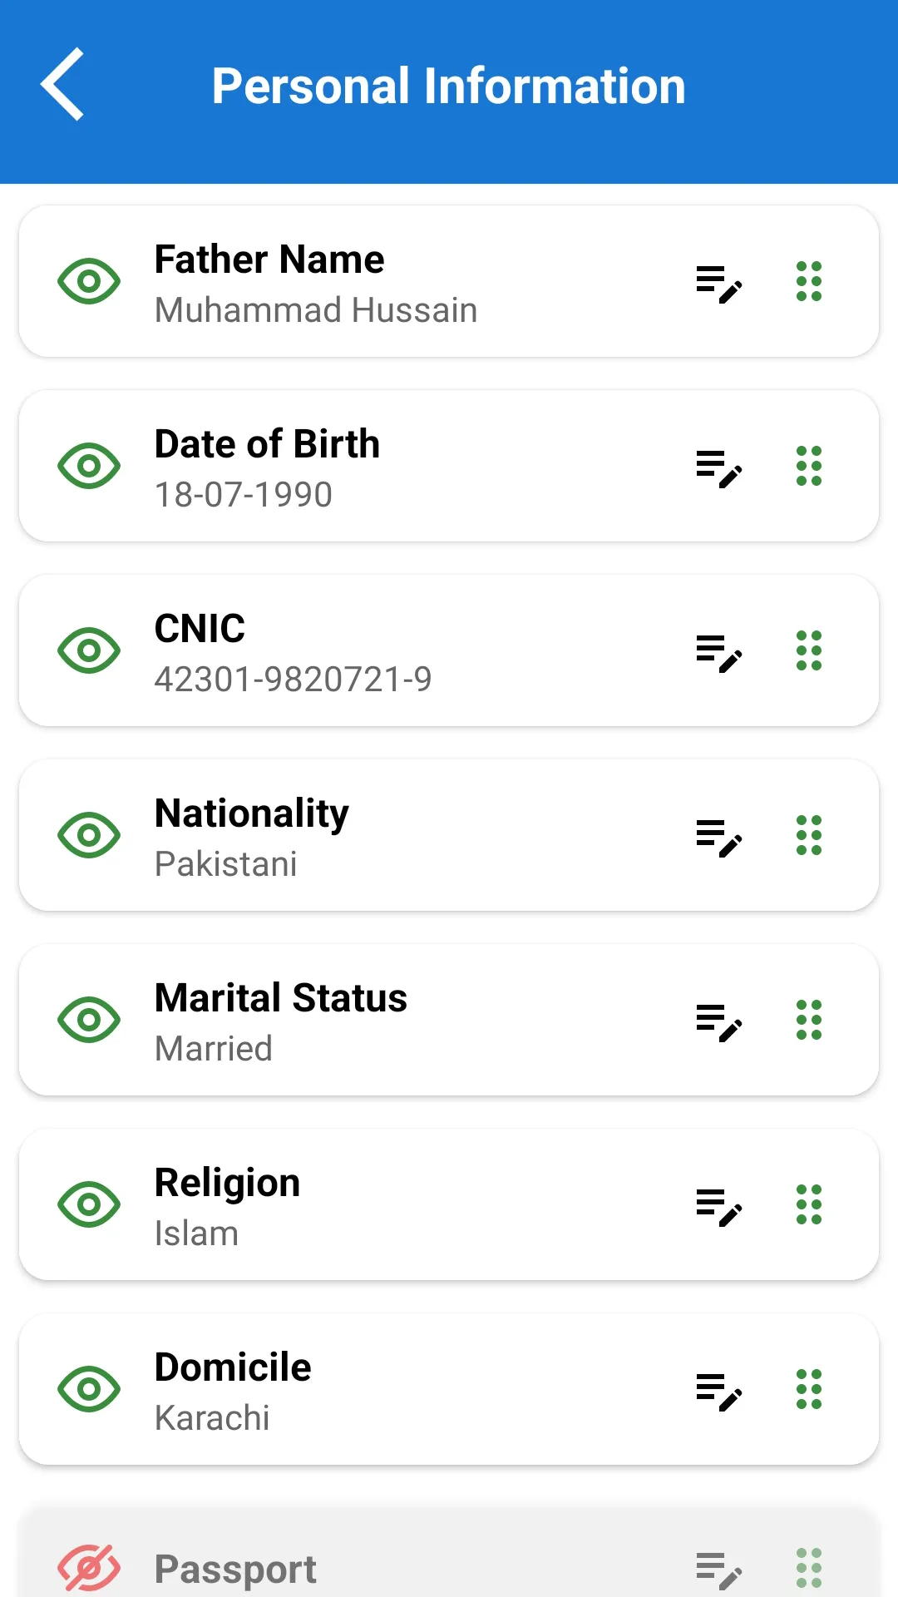Viewport: 898px width, 1597px height.
Task: Edit the Father Name entry
Action: coord(718,283)
